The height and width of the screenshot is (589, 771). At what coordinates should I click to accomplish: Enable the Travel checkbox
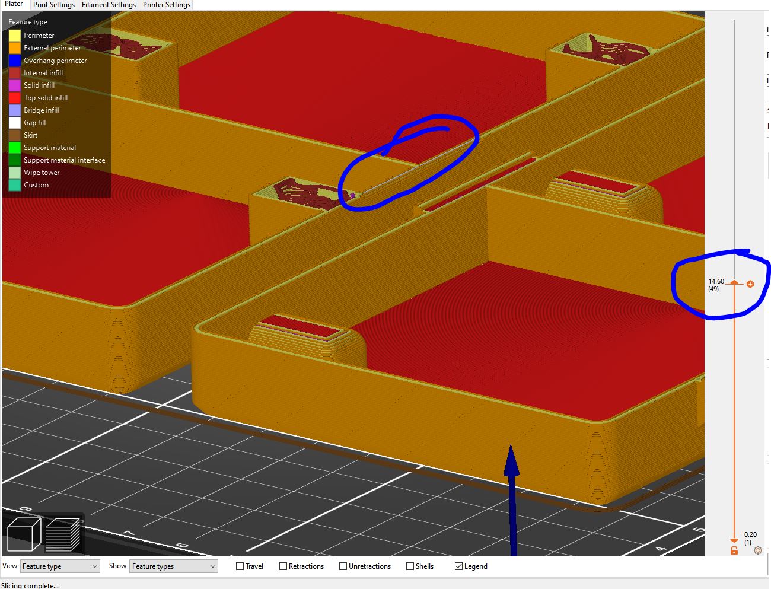click(239, 566)
